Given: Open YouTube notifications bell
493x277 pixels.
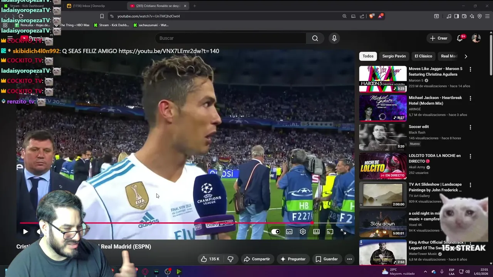Looking at the screenshot, I should [460, 38].
